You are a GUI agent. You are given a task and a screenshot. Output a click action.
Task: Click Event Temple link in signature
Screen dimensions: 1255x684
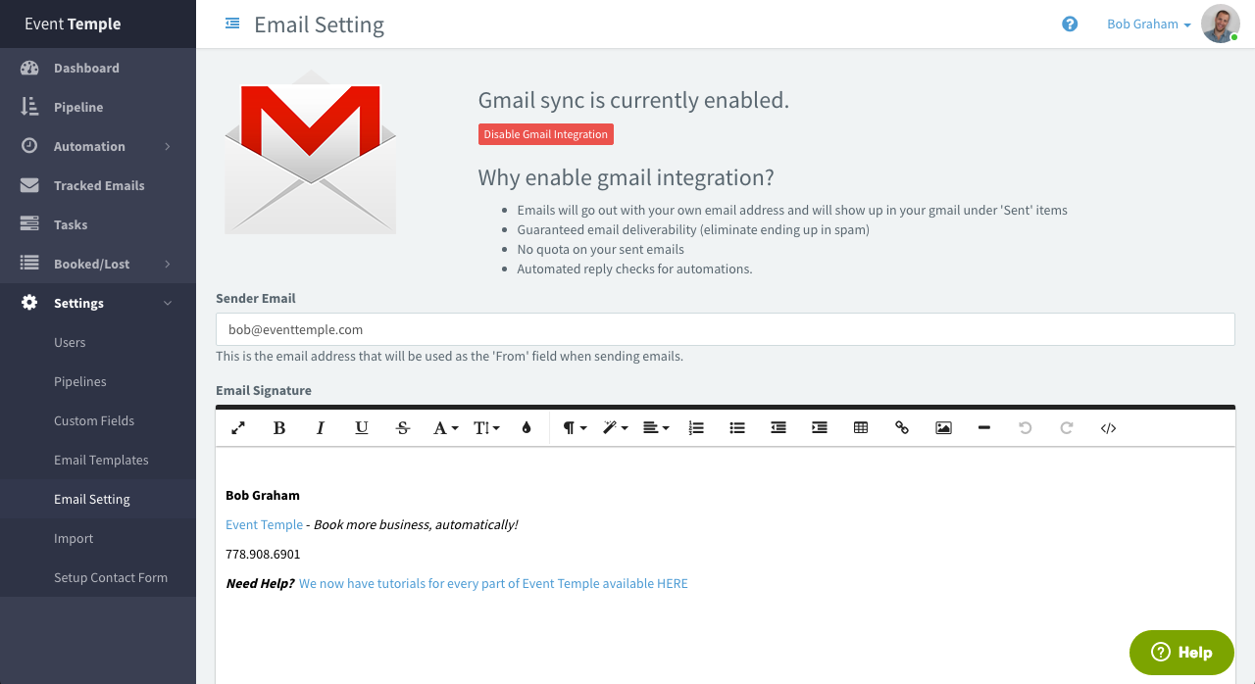click(x=264, y=524)
